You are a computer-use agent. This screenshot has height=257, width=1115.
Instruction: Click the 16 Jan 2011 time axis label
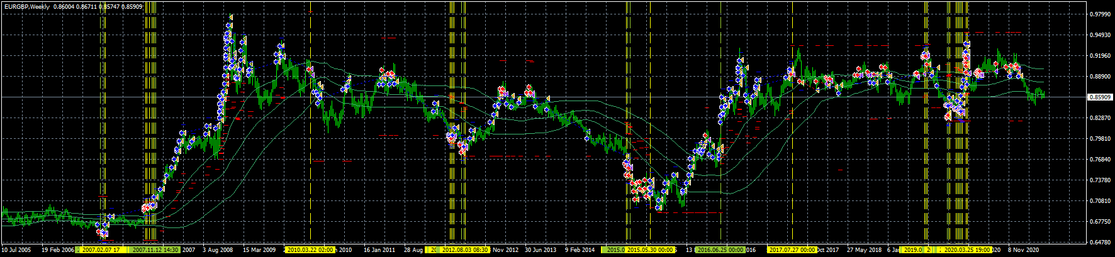pyautogui.click(x=379, y=250)
